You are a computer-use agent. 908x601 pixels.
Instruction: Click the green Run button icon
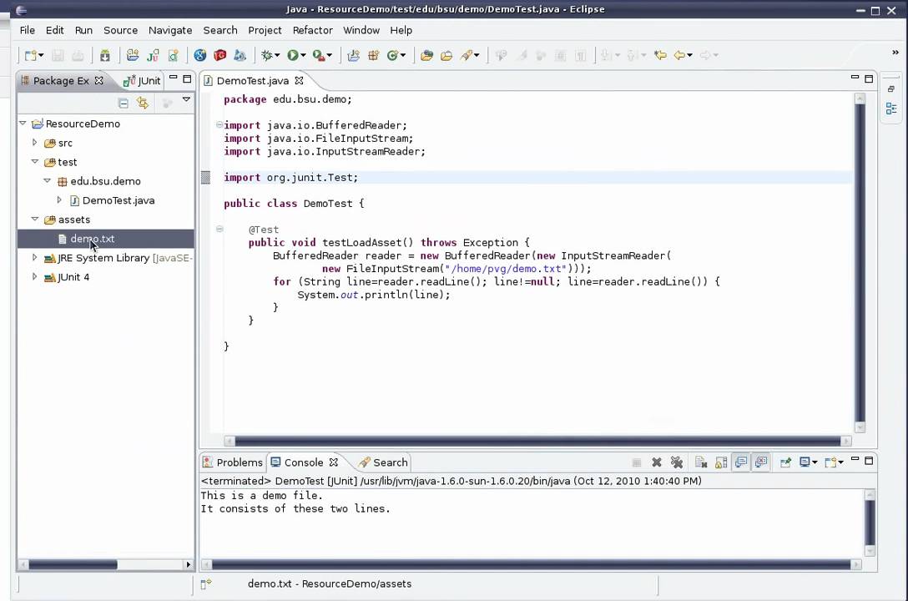point(292,55)
